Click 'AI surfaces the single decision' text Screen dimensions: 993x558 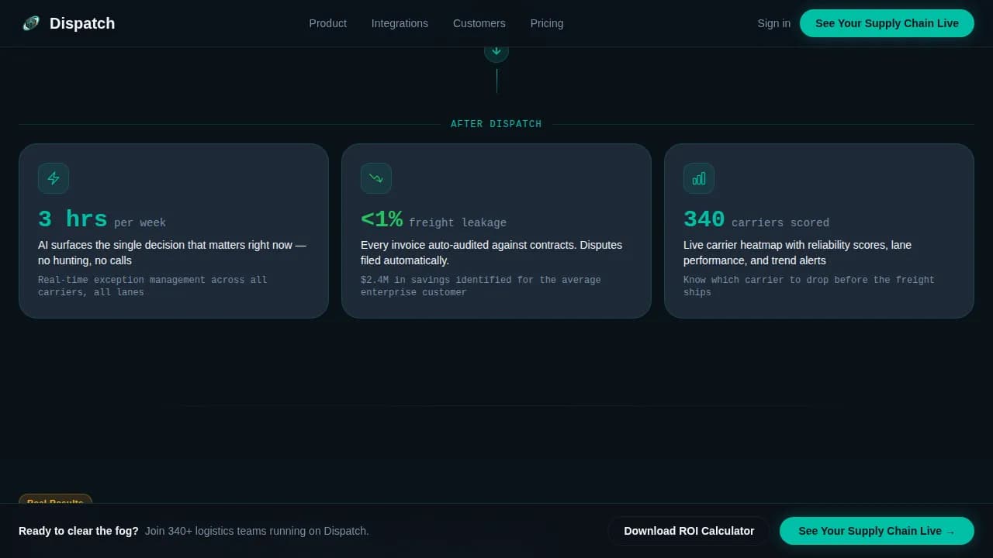pyautogui.click(x=172, y=253)
